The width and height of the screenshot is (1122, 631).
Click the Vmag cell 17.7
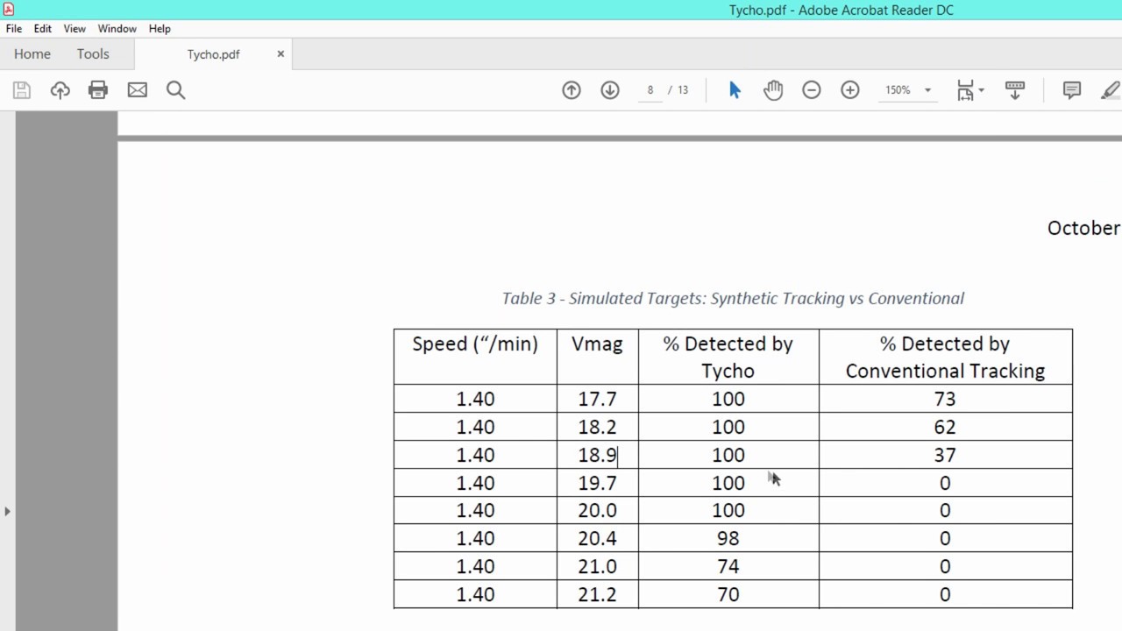(597, 399)
